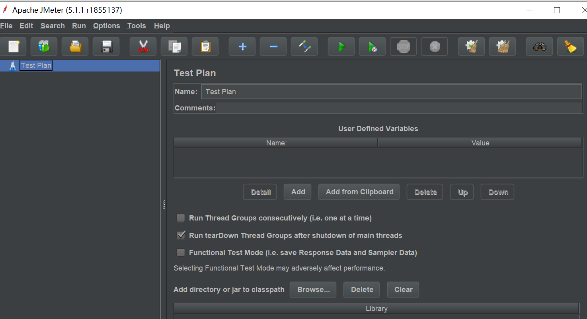This screenshot has width=587, height=319.
Task: Click the Toggle enable/disable icon
Action: 304,46
